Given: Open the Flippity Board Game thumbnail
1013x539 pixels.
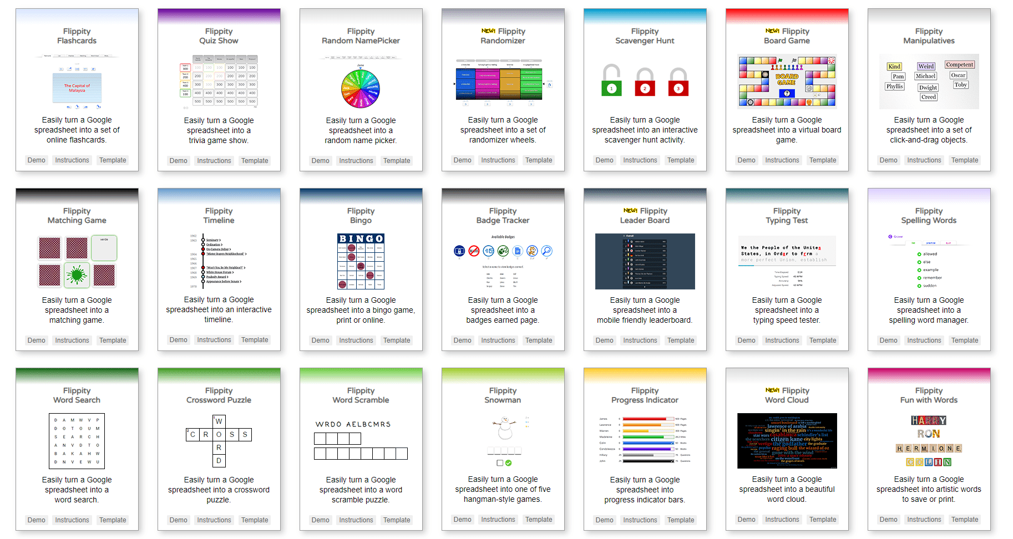Looking at the screenshot, I should pos(787,82).
